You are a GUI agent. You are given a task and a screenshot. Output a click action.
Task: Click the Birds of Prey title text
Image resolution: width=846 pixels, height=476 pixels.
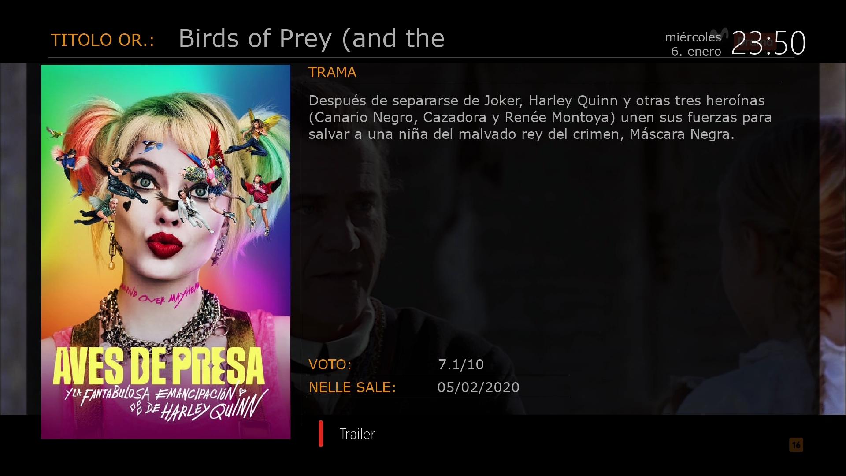311,38
